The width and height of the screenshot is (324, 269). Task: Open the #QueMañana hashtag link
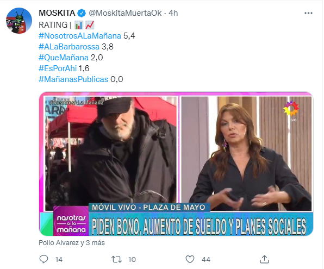click(64, 58)
